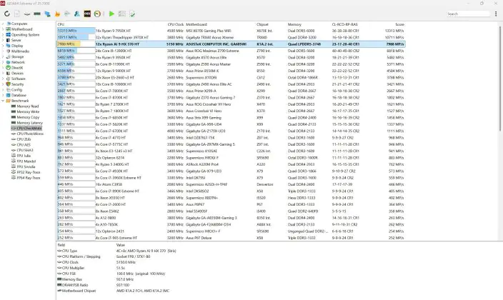Screen dimensions: 503x300
Task: Start benchmark with green play button
Action: [x=111, y=14]
